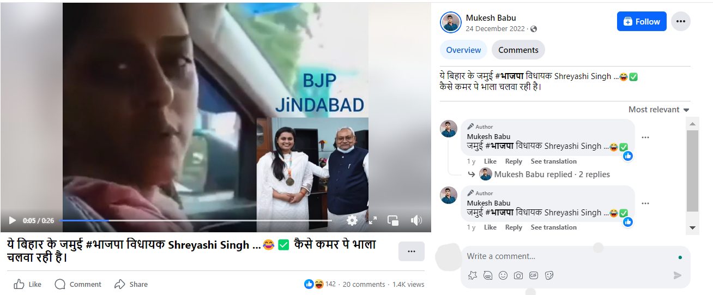Share the video post
Image resolution: width=713 pixels, height=295 pixels.
131,284
